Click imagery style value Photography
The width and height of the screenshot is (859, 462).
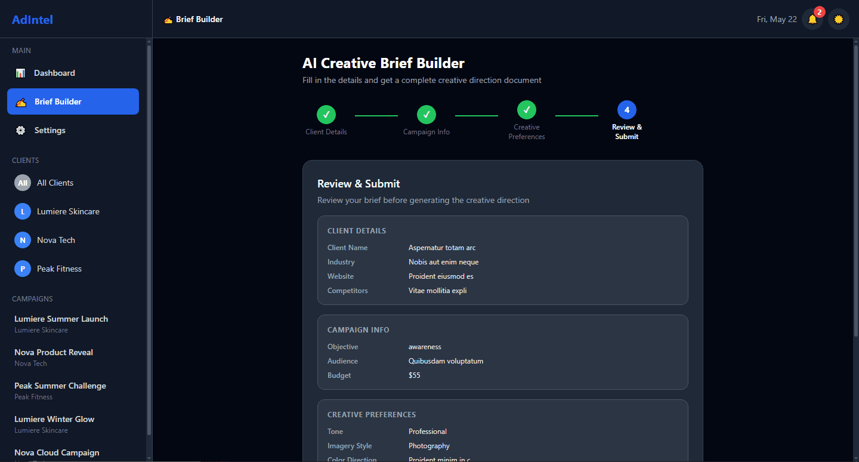429,446
